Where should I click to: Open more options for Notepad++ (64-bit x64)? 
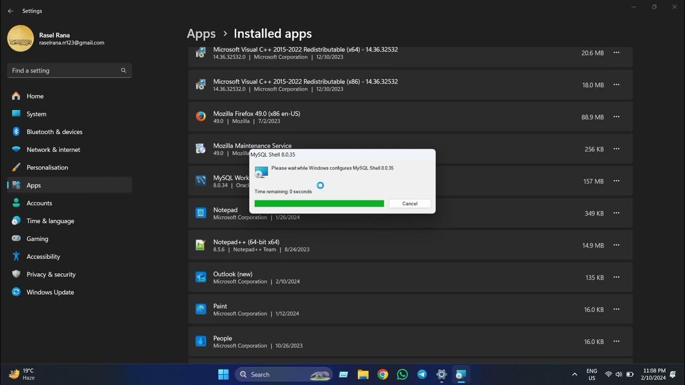pyautogui.click(x=616, y=245)
